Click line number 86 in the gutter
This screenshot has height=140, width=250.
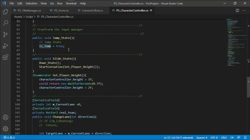[x=18, y=46]
